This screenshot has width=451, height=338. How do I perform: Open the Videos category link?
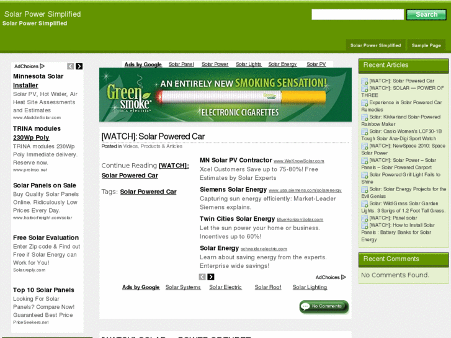click(130, 146)
